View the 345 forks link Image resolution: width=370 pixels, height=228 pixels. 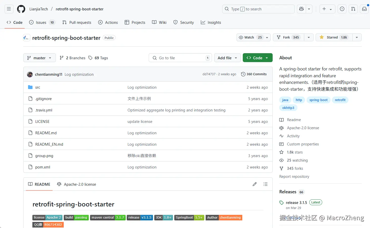pyautogui.click(x=291, y=168)
